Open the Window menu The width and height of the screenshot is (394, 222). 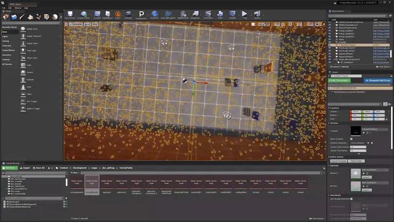pyautogui.click(x=18, y=8)
